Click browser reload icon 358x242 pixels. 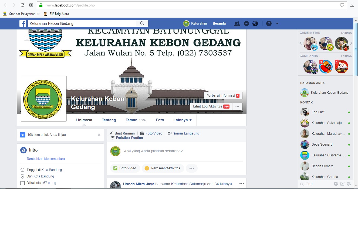pos(22,5)
